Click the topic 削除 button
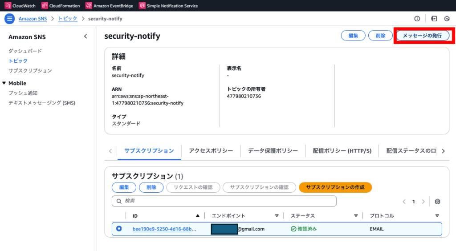This screenshot has width=456, height=251. coord(380,36)
